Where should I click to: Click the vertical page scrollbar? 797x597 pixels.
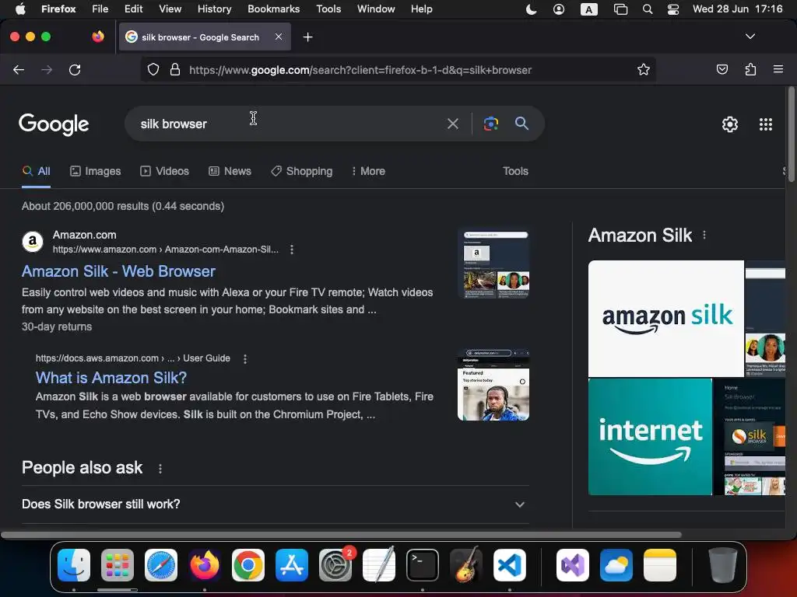(x=791, y=134)
